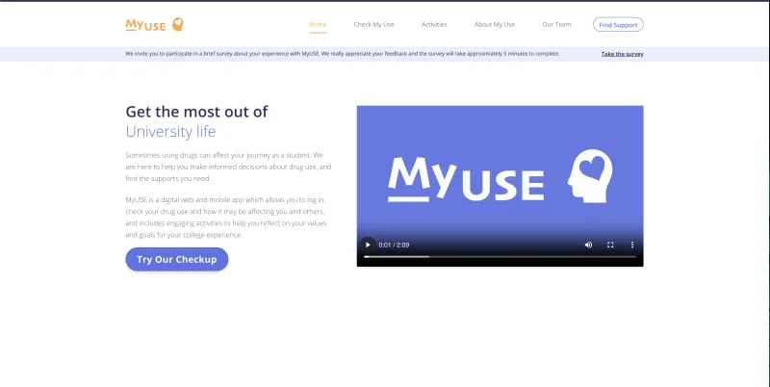Click the Try Our Checkup button
This screenshot has height=387, width=770.
pyautogui.click(x=177, y=259)
